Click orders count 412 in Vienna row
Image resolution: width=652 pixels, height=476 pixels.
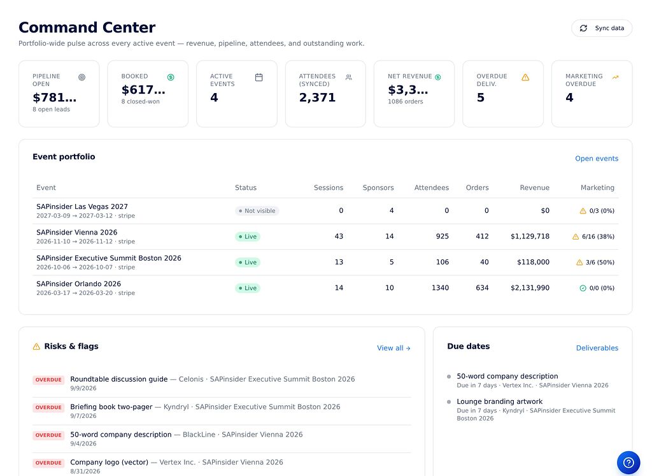(x=482, y=236)
